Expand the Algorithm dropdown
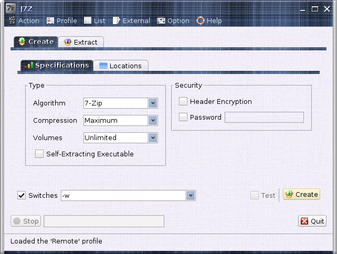The height and width of the screenshot is (254, 337). tap(153, 103)
